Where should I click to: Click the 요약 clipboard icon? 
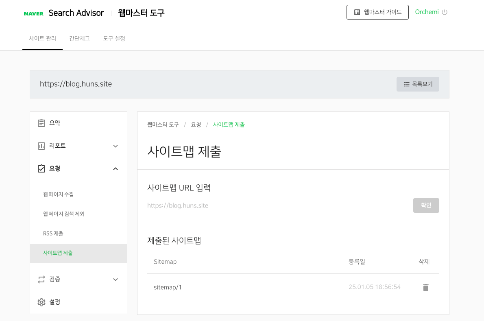(x=41, y=123)
